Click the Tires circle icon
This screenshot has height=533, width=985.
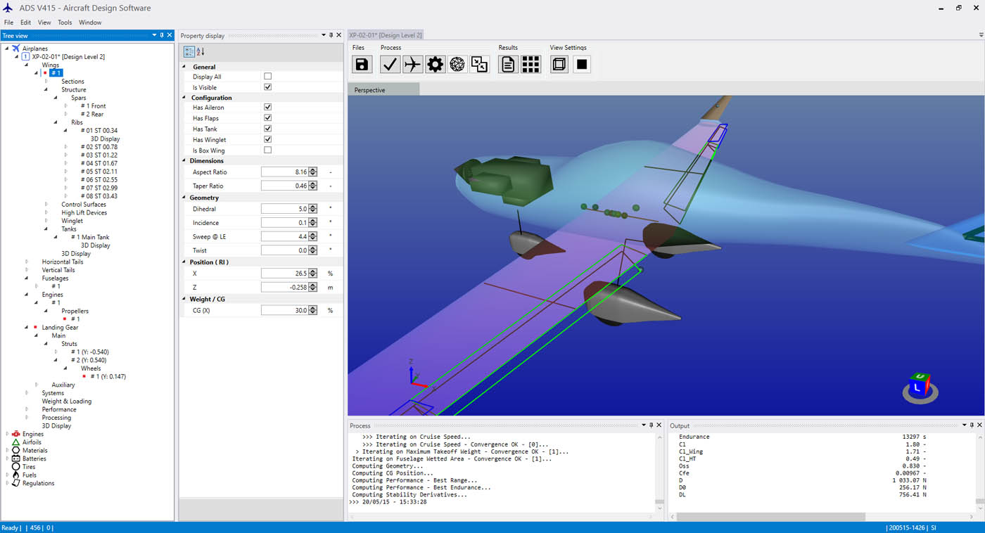pos(16,467)
